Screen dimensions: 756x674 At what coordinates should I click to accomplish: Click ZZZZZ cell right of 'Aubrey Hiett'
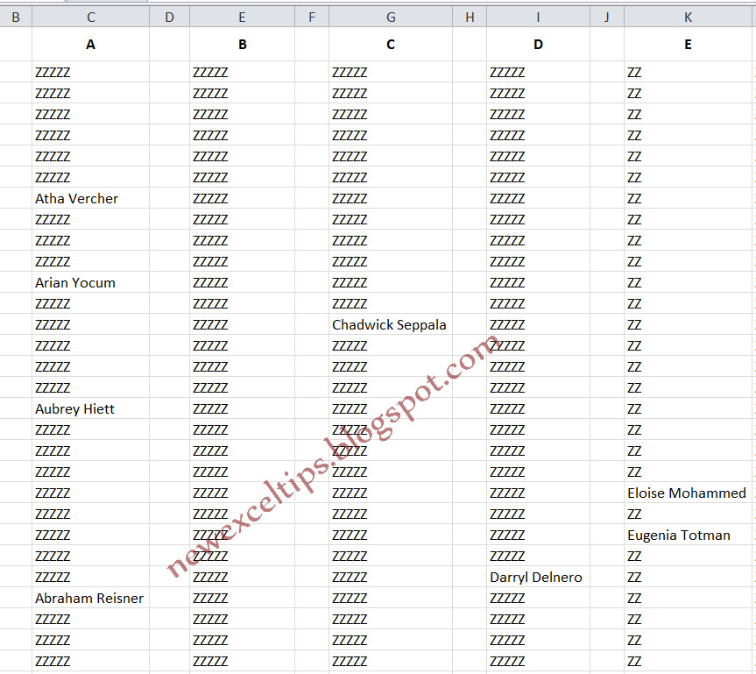tap(242, 408)
